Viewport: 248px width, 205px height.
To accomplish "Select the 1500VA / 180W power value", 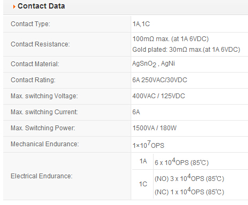I will [x=155, y=128].
